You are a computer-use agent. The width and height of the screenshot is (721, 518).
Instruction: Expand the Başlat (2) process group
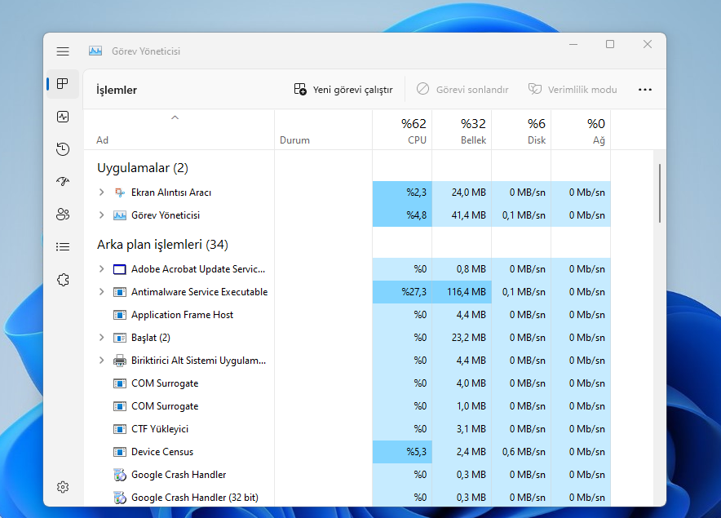[101, 338]
